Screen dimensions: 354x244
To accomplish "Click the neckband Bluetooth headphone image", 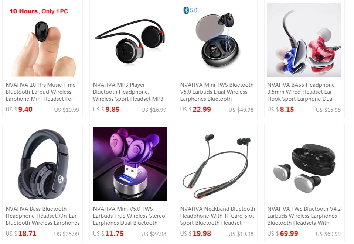I will [217, 164].
